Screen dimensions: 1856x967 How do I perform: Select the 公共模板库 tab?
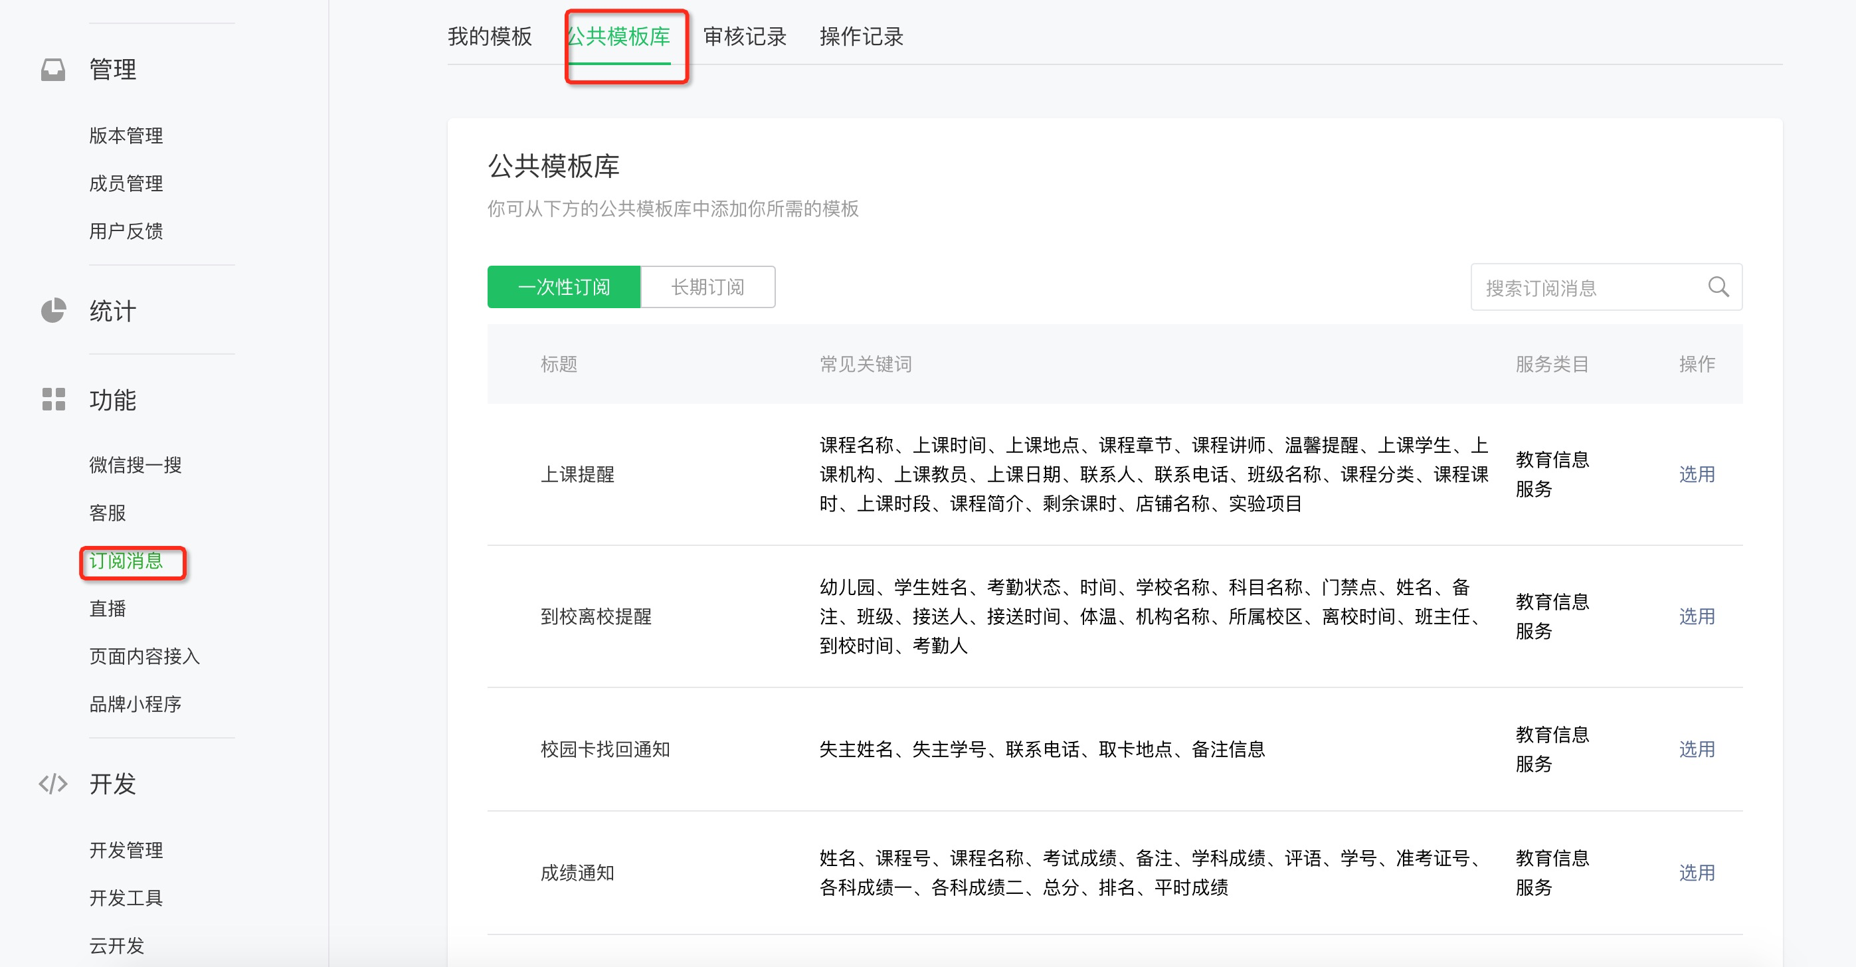tap(619, 37)
